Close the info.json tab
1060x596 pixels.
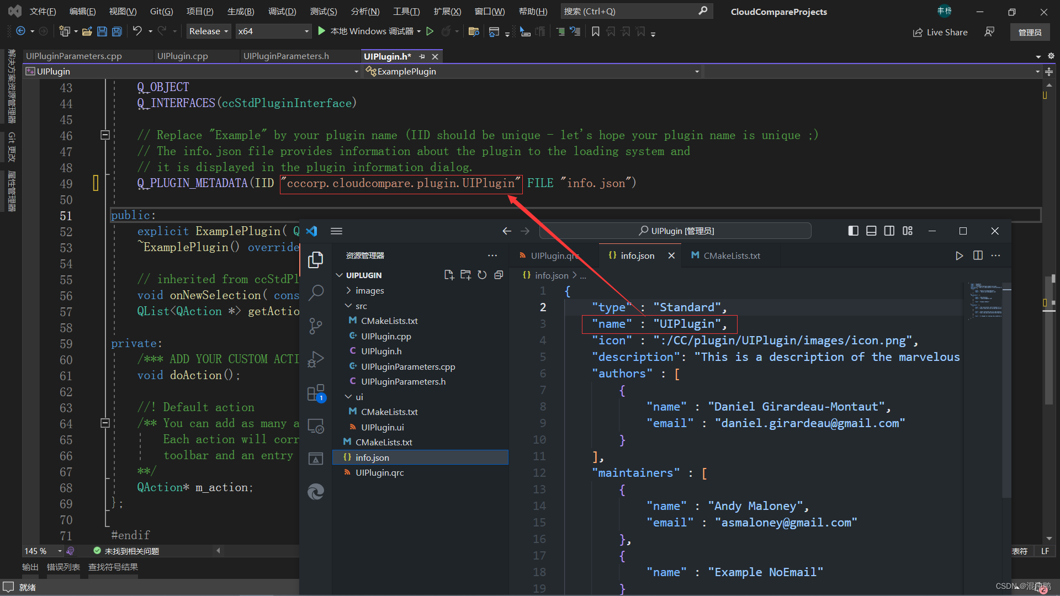pyautogui.click(x=671, y=256)
